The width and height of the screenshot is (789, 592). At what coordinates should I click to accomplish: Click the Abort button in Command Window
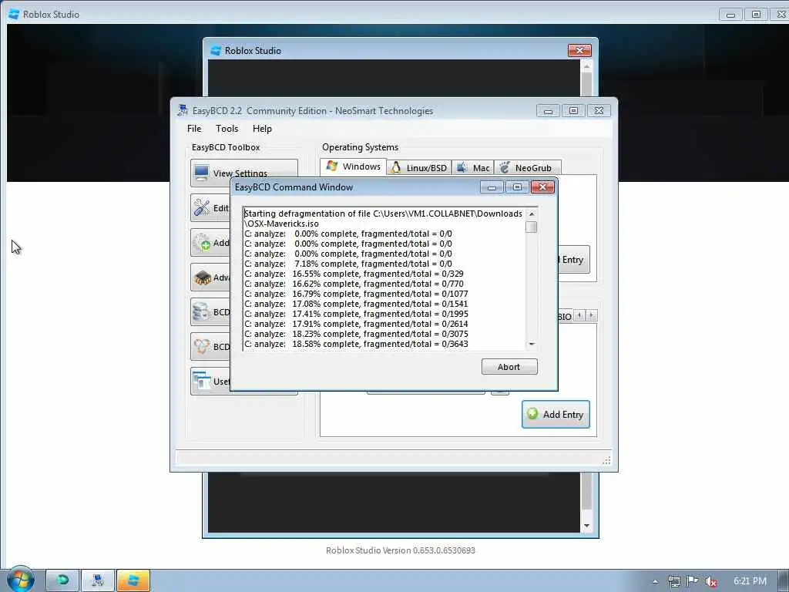509,366
